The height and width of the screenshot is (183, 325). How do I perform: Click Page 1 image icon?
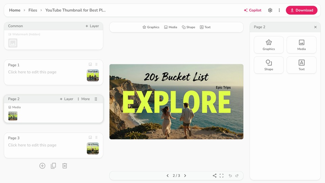click(90, 64)
